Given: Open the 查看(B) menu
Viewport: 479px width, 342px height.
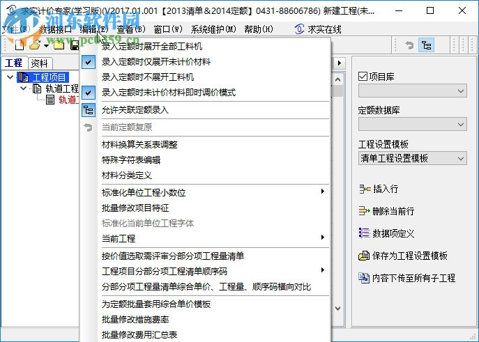Looking at the screenshot, I should coord(131,29).
